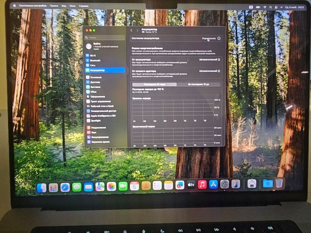Viewport: 311px width, 233px height.
Task: Open Reminders from the Dock
Action: [x=157, y=186]
